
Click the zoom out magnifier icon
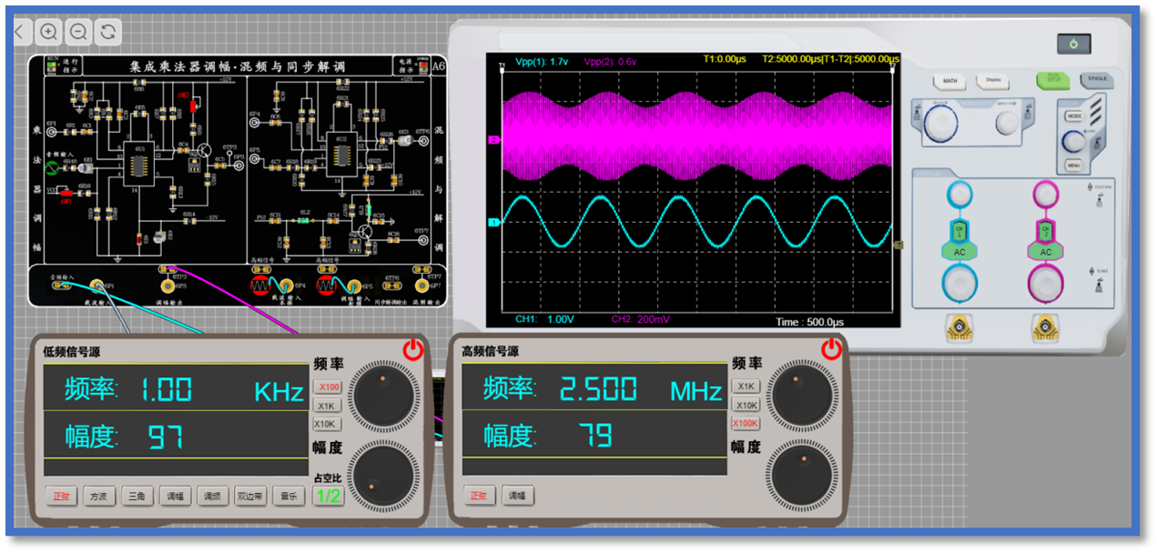click(78, 32)
